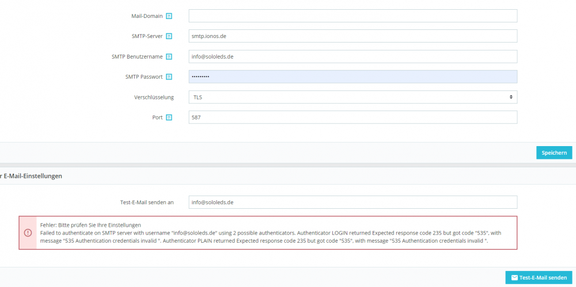Focus the Test-E-Mail senden an field
The width and height of the screenshot is (576, 287).
353,202
